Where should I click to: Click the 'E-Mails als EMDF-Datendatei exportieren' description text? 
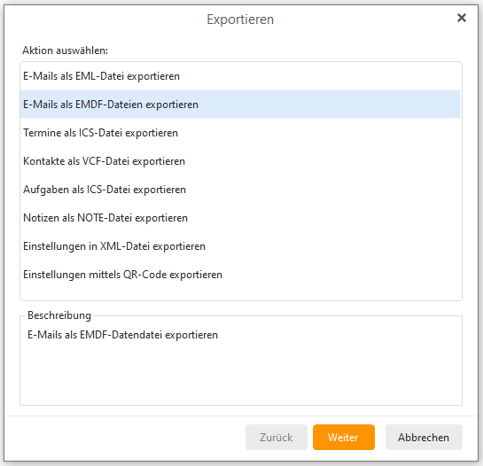122,335
